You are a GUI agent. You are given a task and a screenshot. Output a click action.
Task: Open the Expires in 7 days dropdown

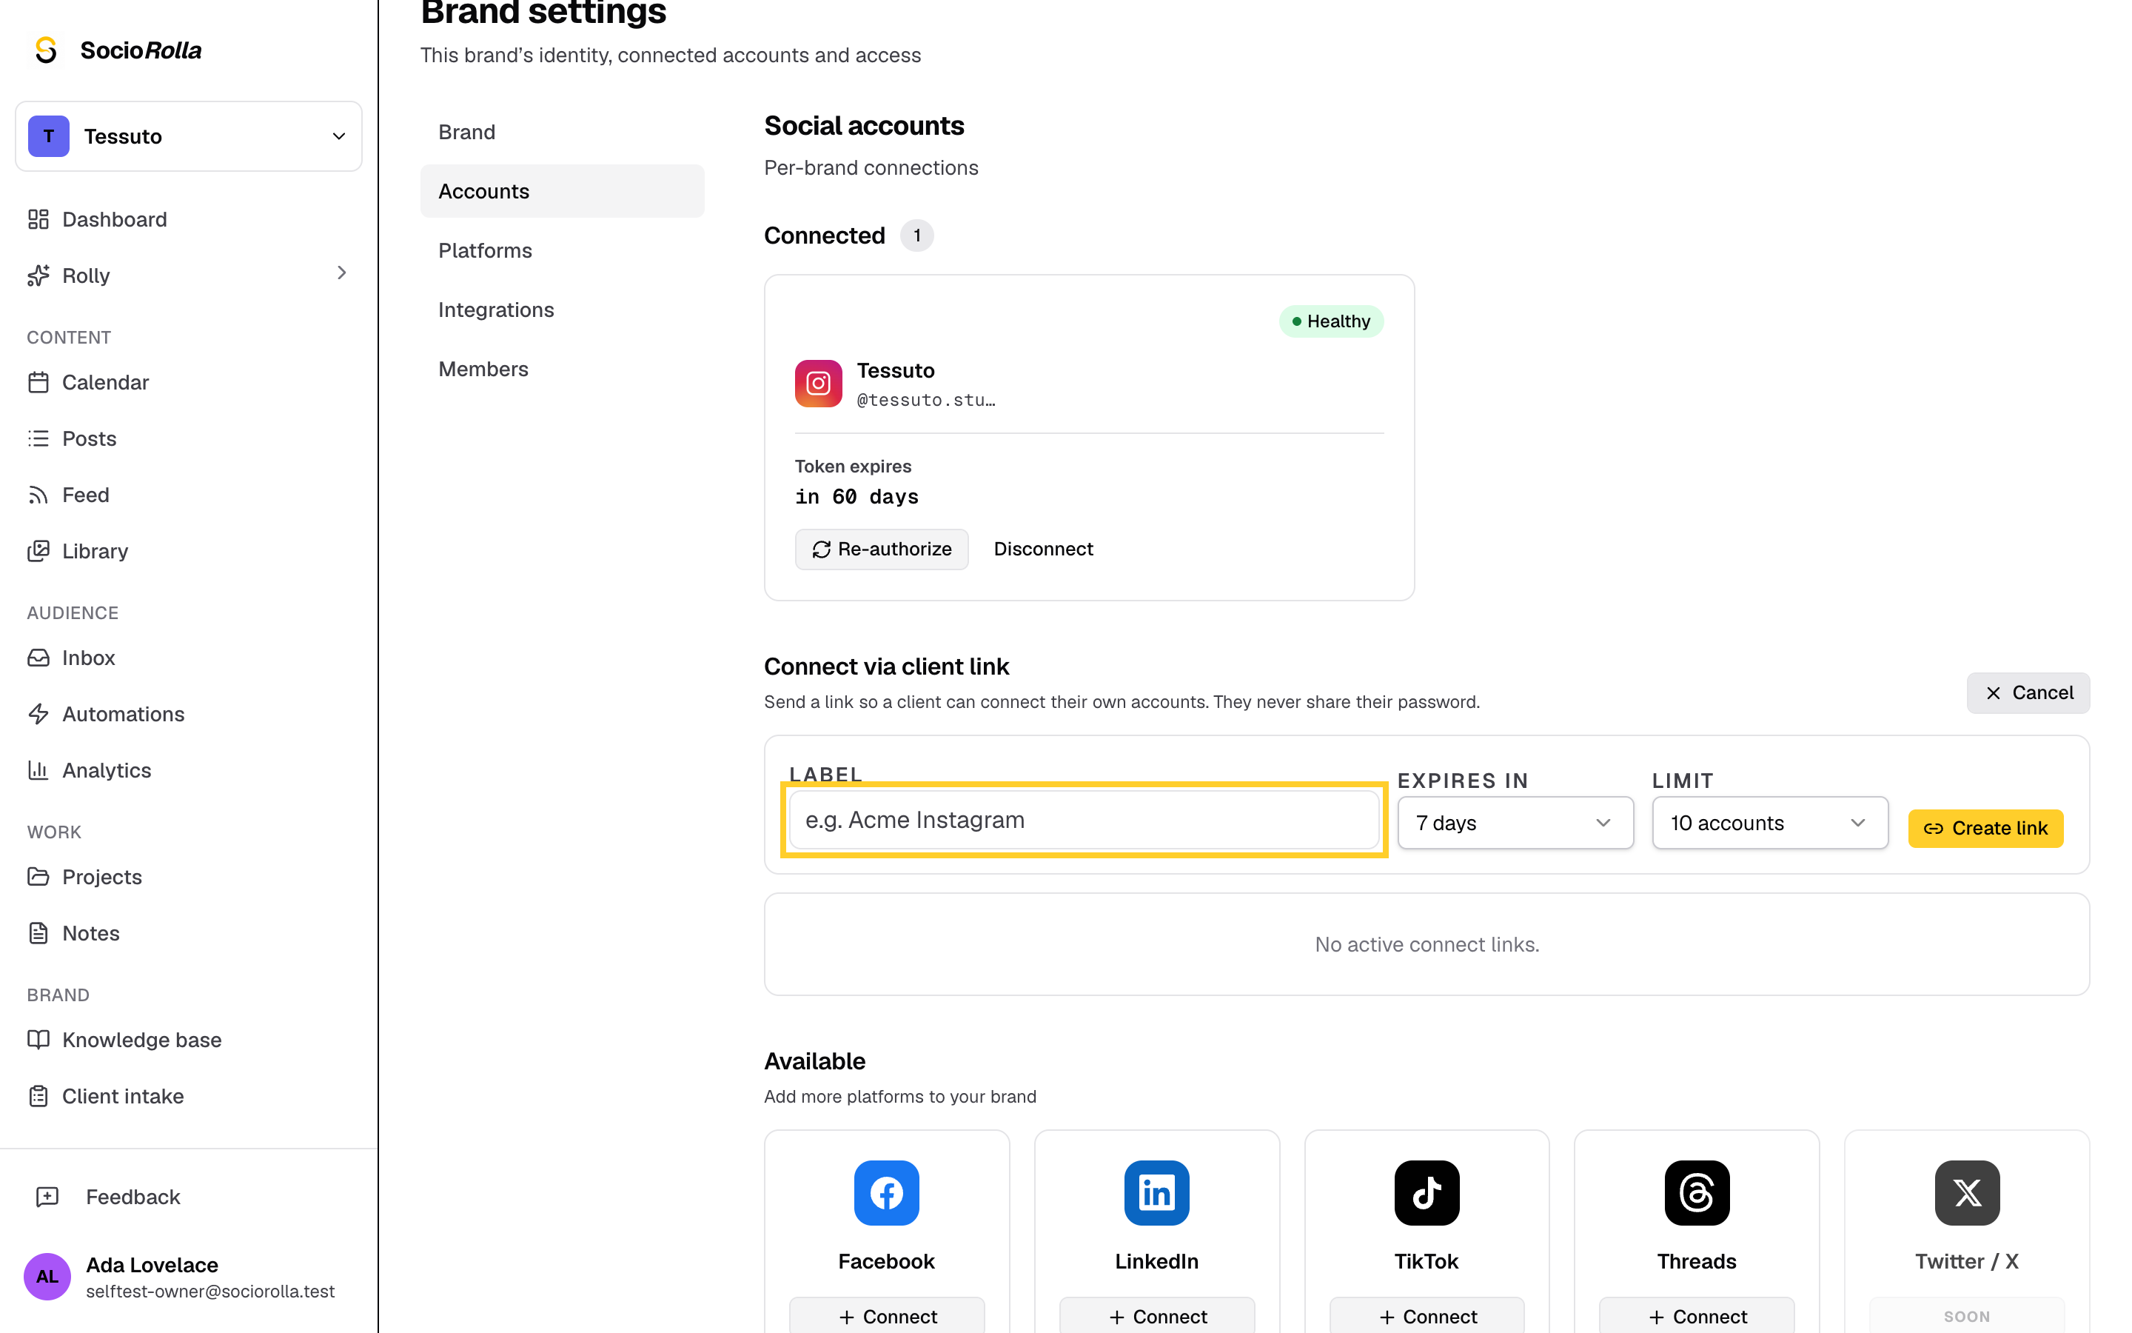(x=1515, y=823)
